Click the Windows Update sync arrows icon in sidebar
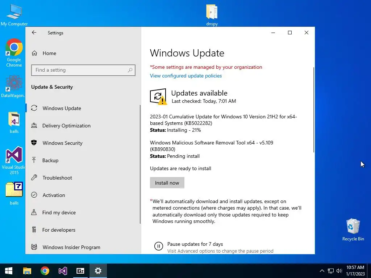 pyautogui.click(x=34, y=108)
